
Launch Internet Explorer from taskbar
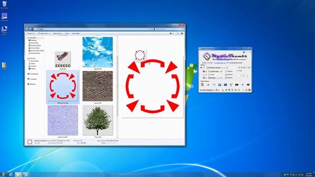tap(11, 175)
